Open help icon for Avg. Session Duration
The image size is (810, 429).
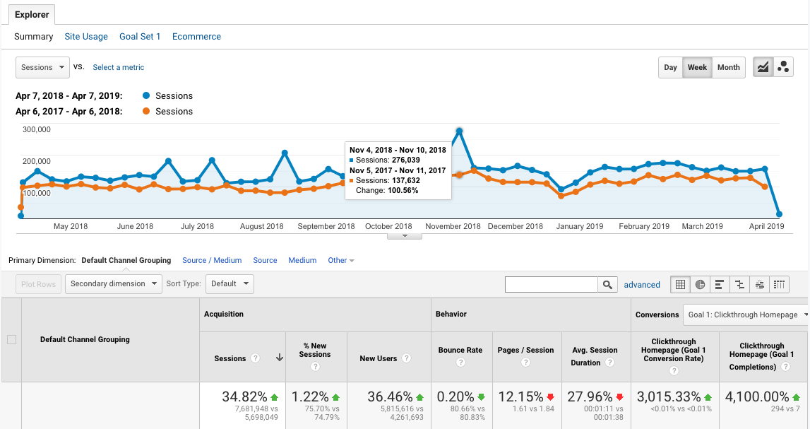609,363
